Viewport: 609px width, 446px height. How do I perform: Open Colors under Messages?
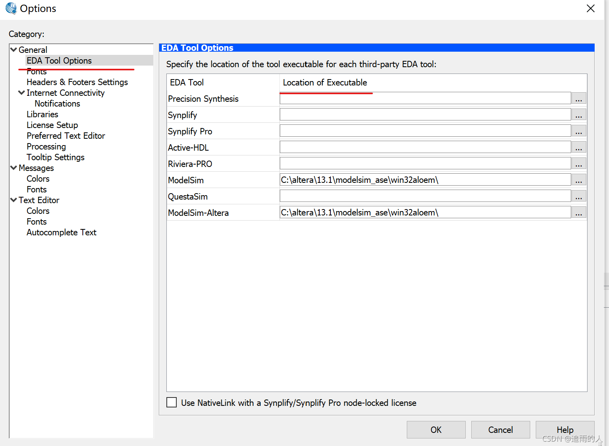38,178
